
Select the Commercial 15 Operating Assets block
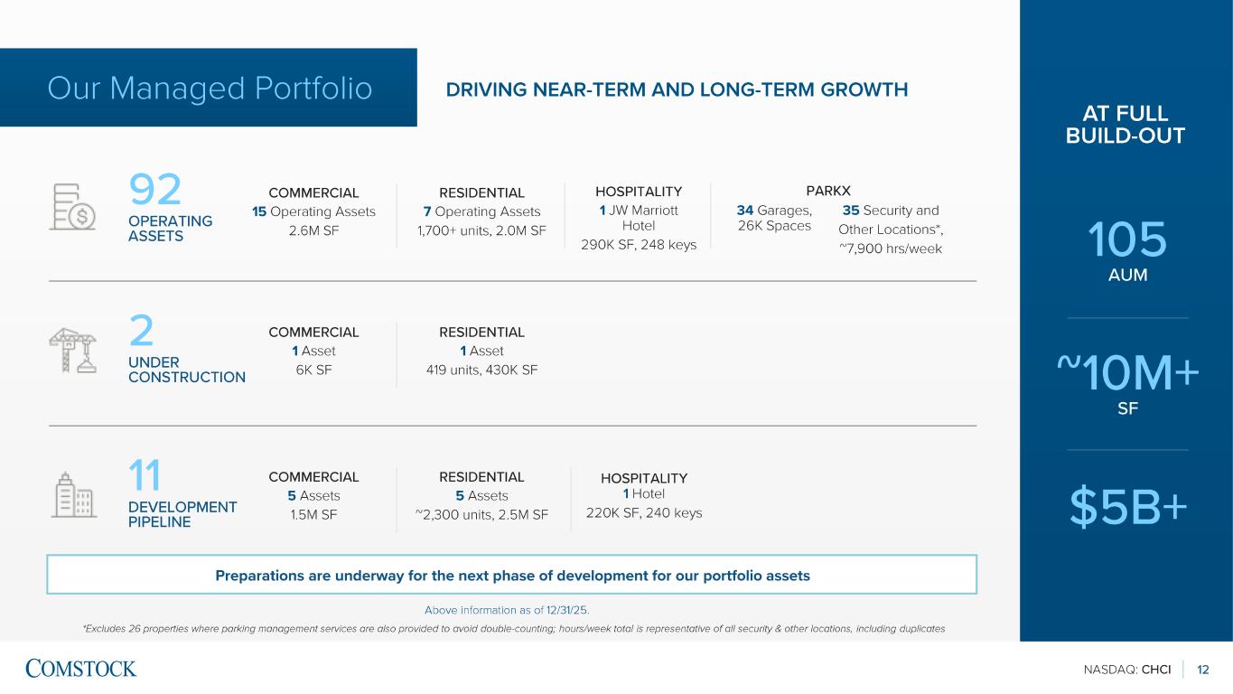pyautogui.click(x=313, y=211)
